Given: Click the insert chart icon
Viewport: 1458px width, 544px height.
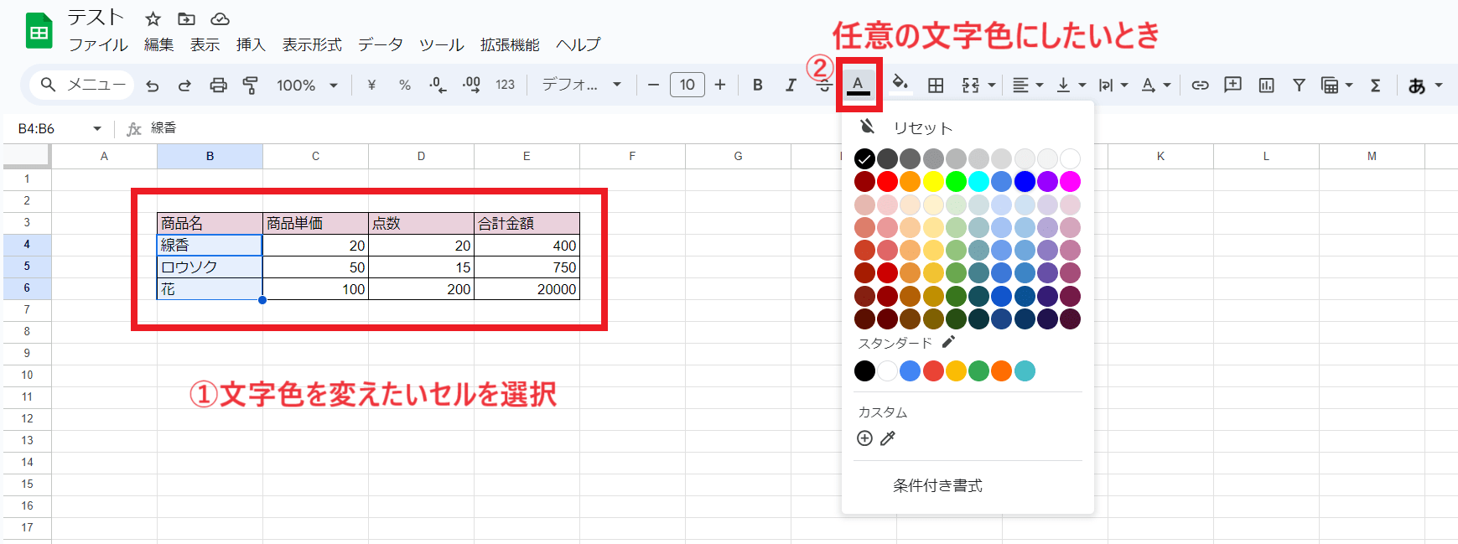Looking at the screenshot, I should pos(1266,85).
